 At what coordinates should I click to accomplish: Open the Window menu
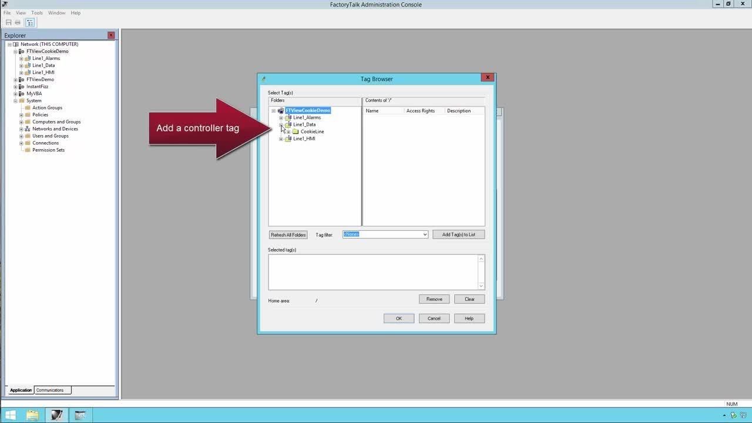[57, 13]
